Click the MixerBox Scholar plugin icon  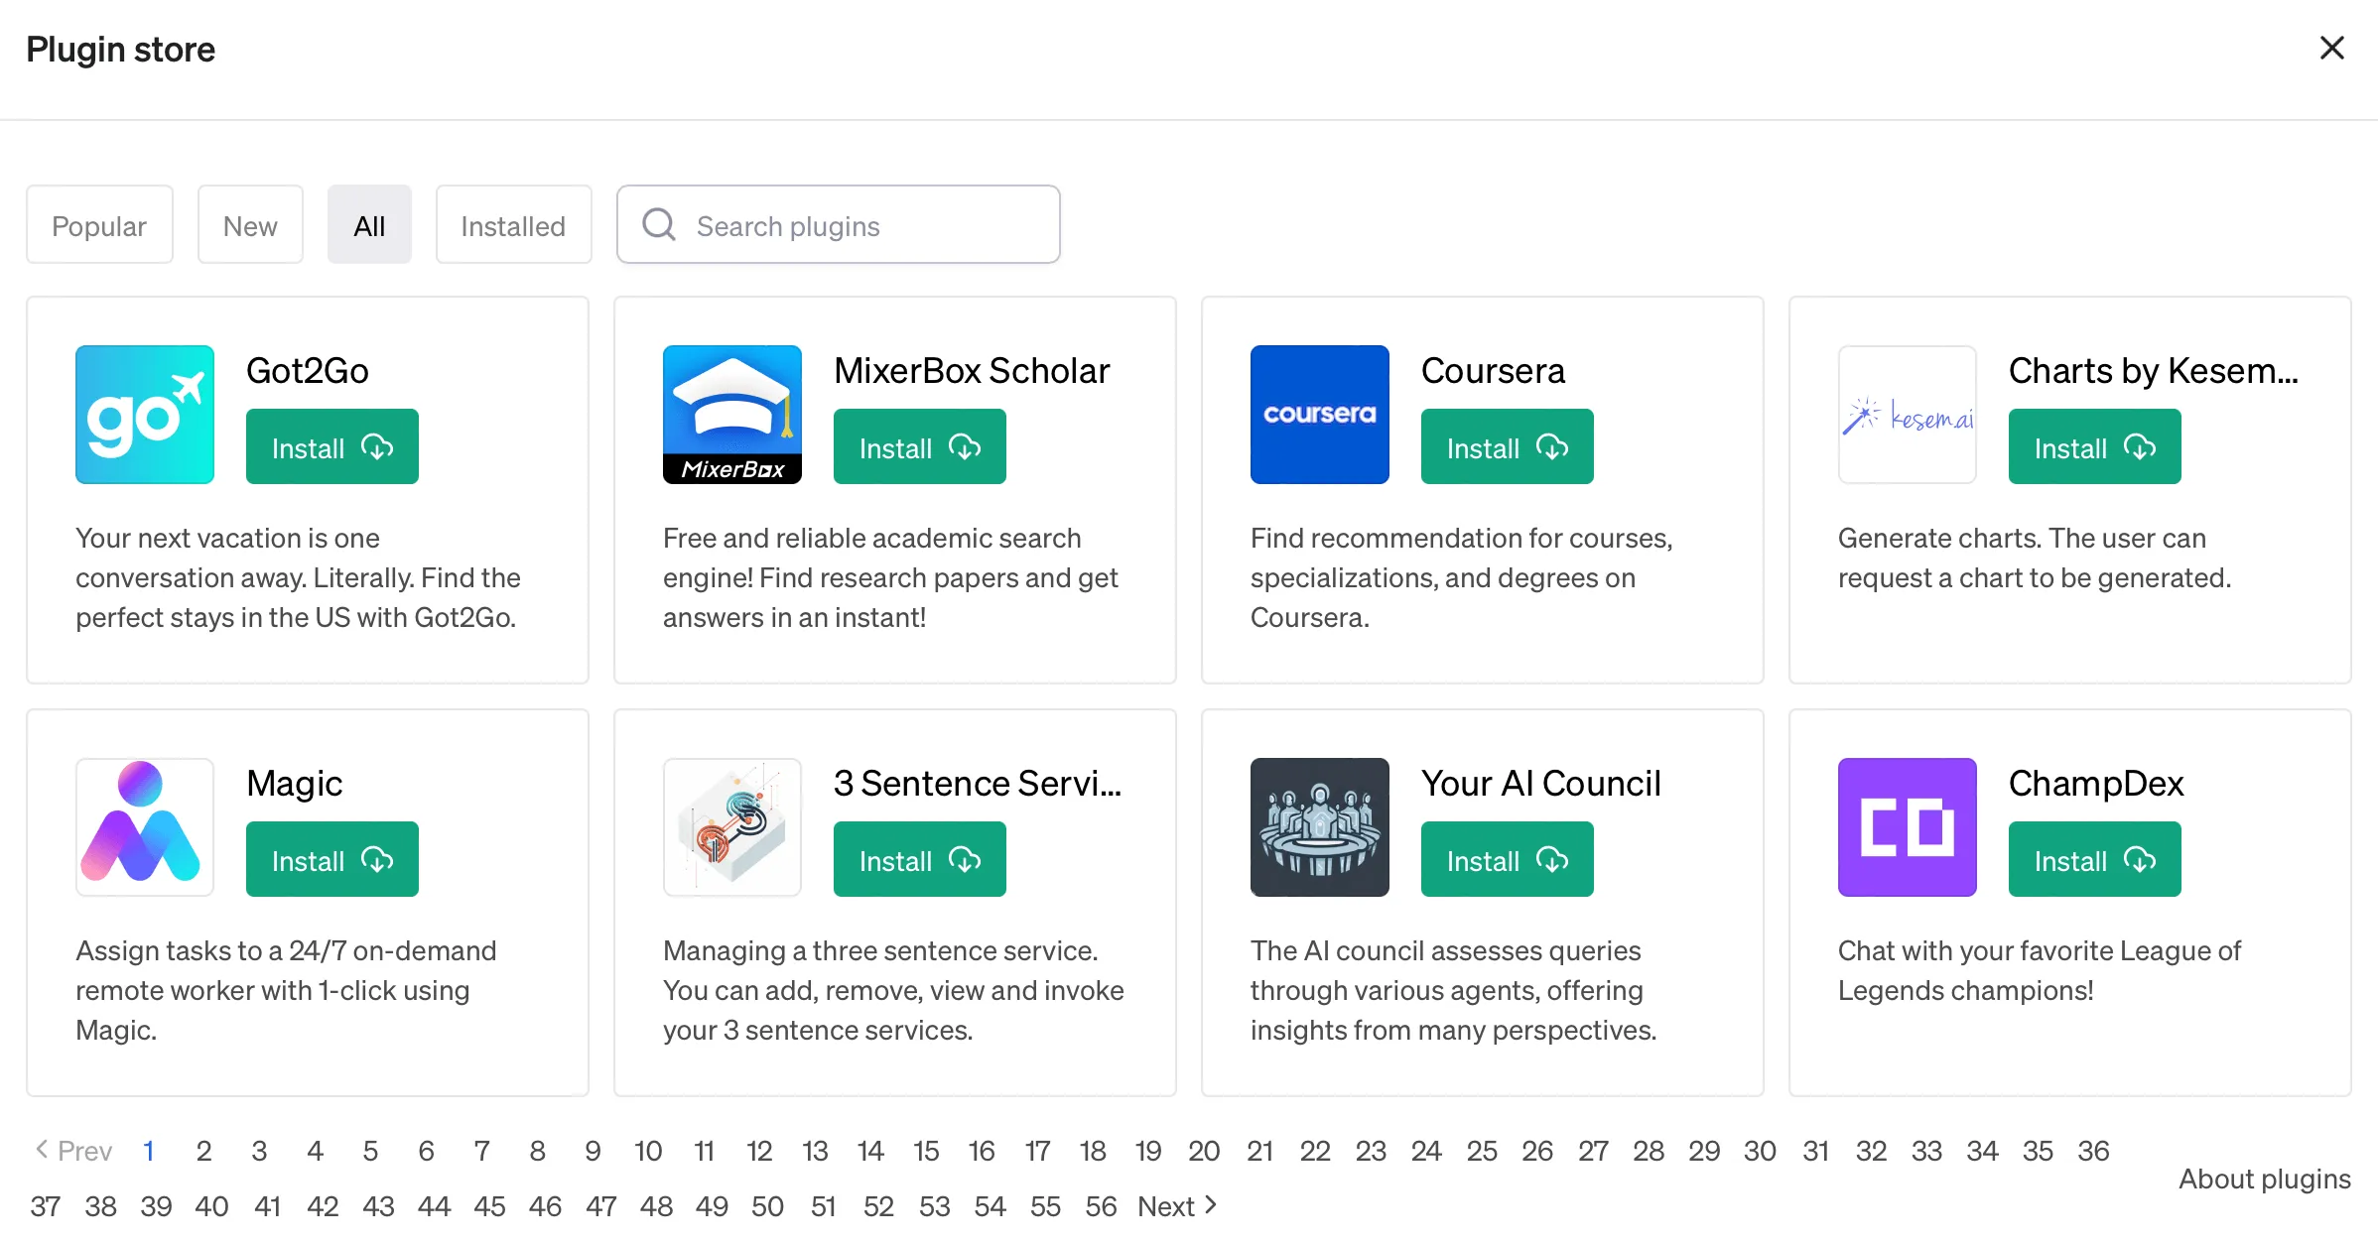(732, 414)
